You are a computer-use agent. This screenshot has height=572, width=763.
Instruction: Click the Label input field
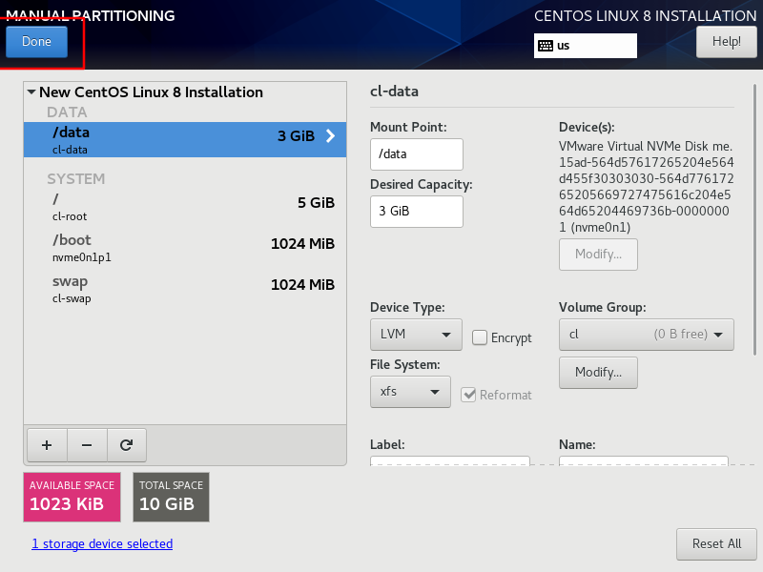click(x=450, y=460)
